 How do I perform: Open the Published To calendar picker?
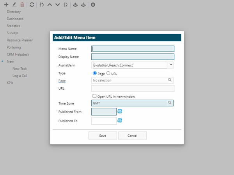coord(120,120)
